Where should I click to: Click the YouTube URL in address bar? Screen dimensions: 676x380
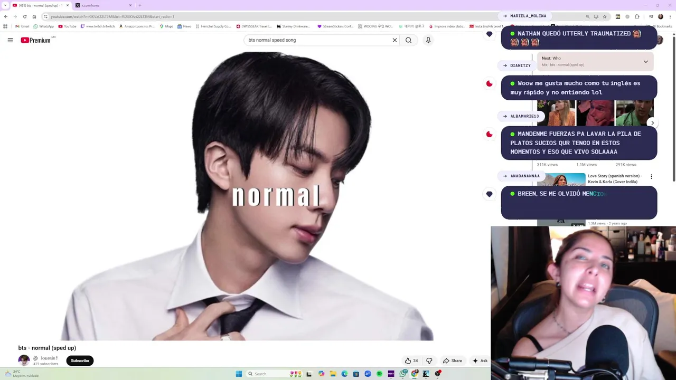click(112, 16)
